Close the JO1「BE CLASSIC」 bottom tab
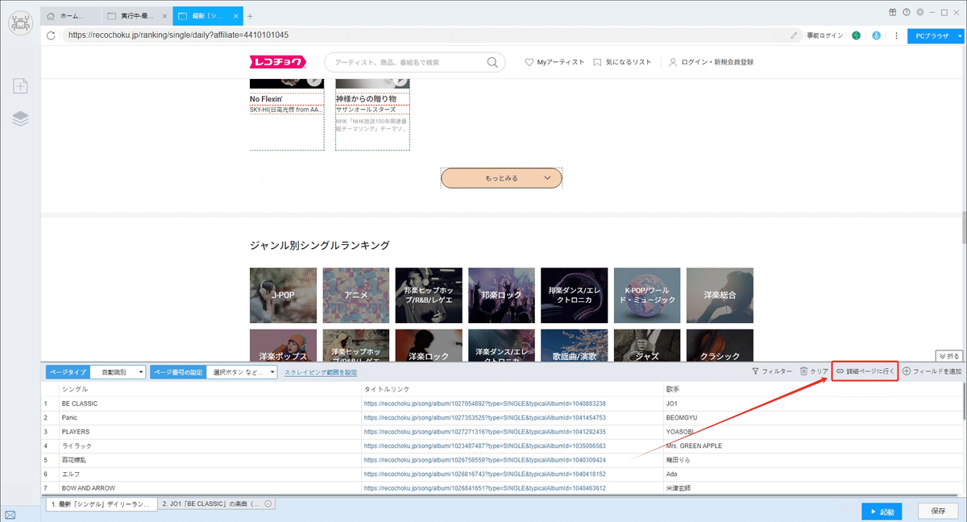 pos(268,503)
